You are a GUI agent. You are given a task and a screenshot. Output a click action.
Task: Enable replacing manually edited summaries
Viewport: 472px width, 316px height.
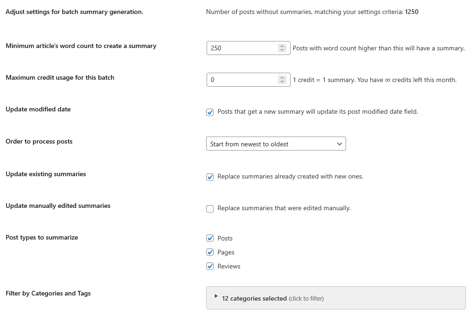point(210,208)
